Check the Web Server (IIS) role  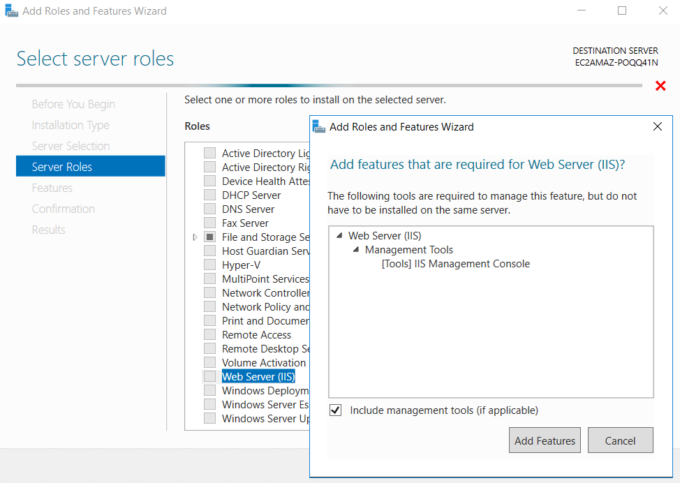tap(210, 376)
